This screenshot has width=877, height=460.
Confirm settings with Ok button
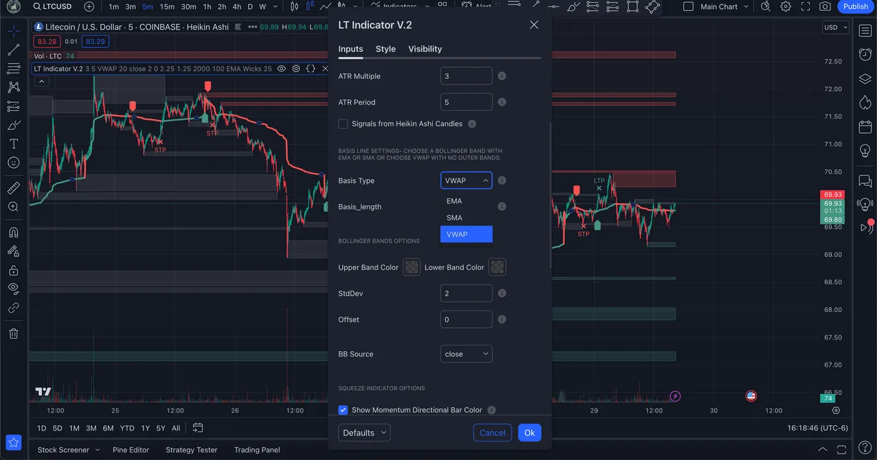(x=529, y=433)
